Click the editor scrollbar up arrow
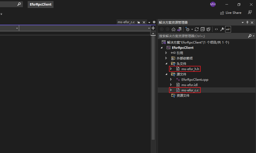 (x=153, y=33)
